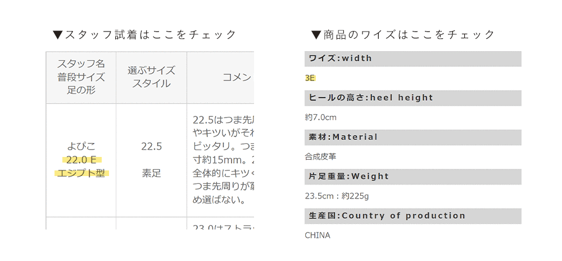Click the ヒールの高さ:heel height header
562x261 pixels.
pyautogui.click(x=413, y=98)
